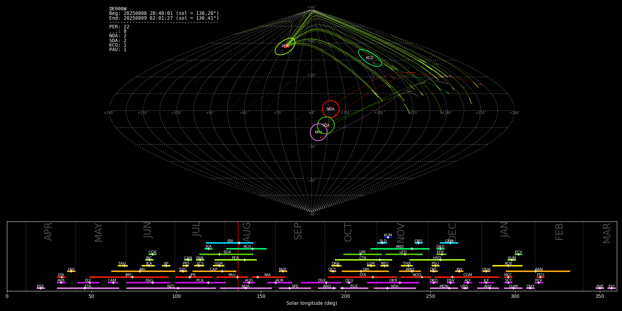Click the 'PER: 22' count in legend
Image resolution: width=622 pixels, height=311 pixels.
[x=119, y=27]
